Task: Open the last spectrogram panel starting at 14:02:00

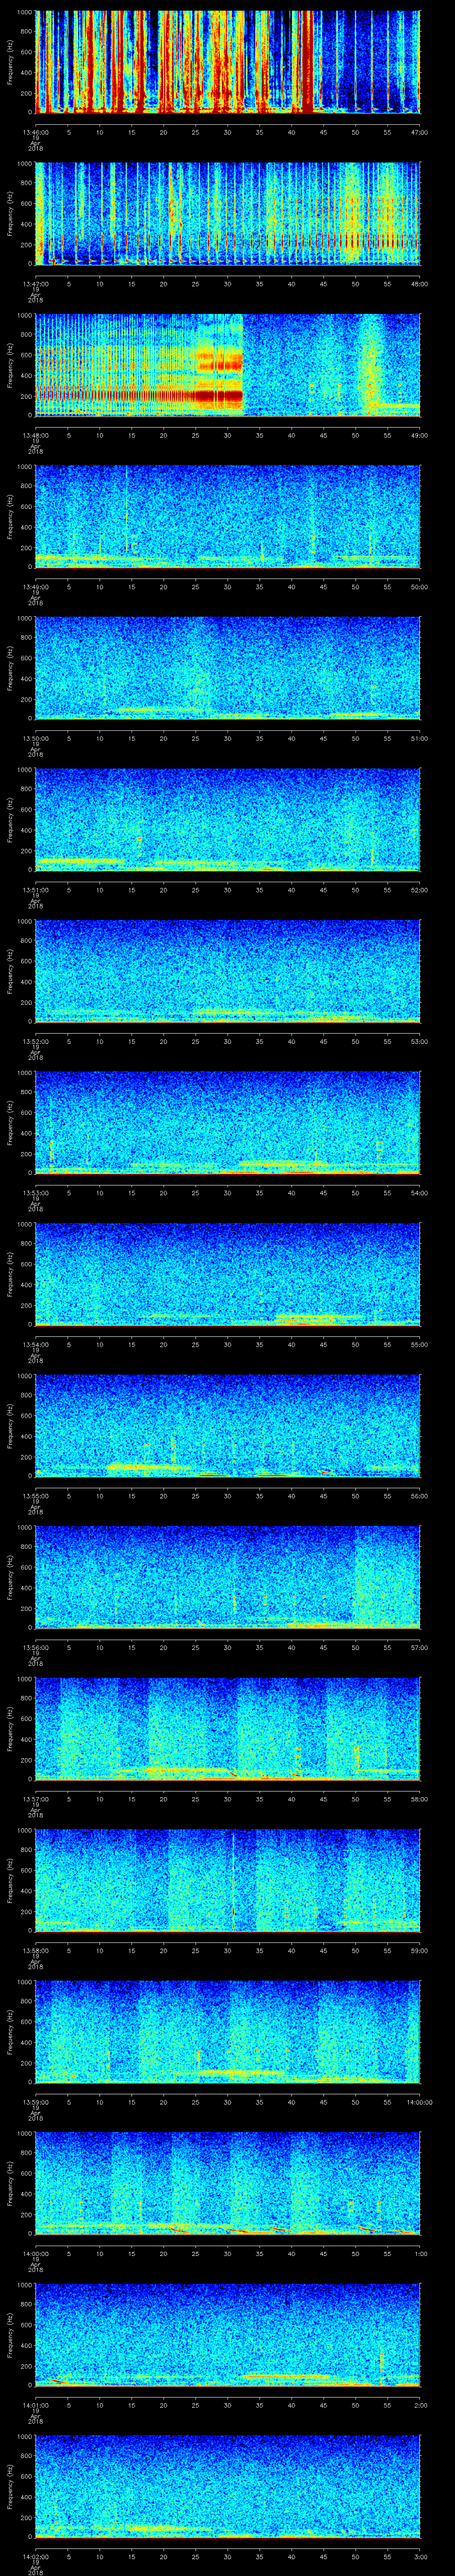Action: [x=227, y=2486]
